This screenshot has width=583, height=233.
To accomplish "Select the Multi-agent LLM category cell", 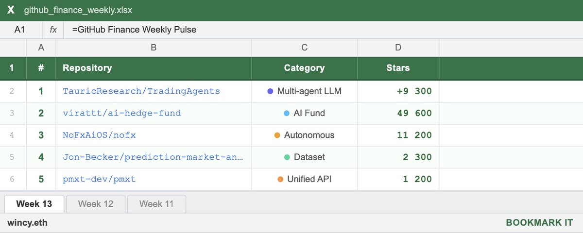I will (x=305, y=91).
